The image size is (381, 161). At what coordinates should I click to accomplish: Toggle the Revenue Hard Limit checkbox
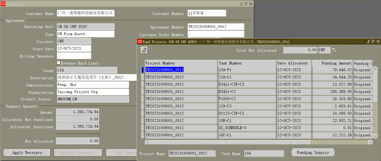[x=58, y=63]
